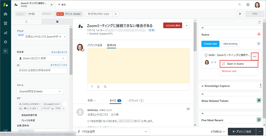The image size is (266, 136).
Task: Switch to the ticket fields panel tab
Action: (57, 22)
